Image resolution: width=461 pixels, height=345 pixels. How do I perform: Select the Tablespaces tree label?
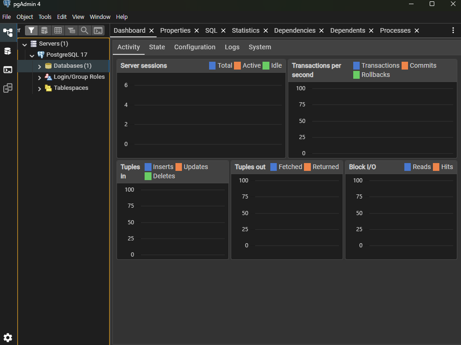click(x=71, y=88)
